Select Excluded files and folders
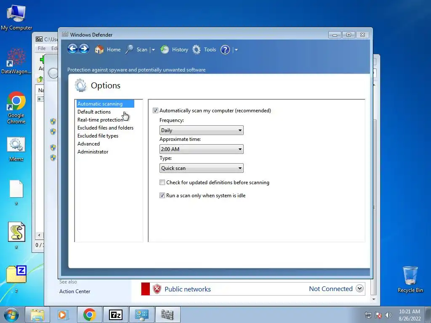 105,128
